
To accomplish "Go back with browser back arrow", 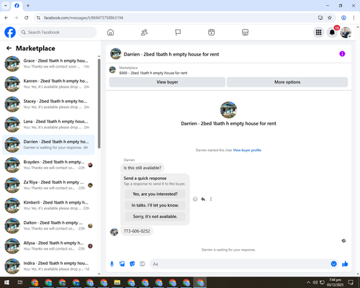I will [6, 18].
